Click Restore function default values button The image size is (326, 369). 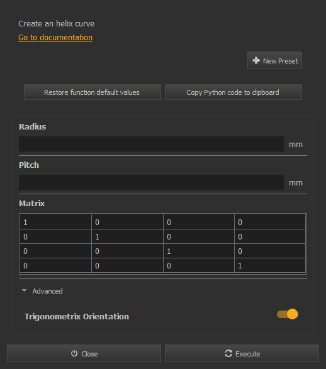click(93, 92)
